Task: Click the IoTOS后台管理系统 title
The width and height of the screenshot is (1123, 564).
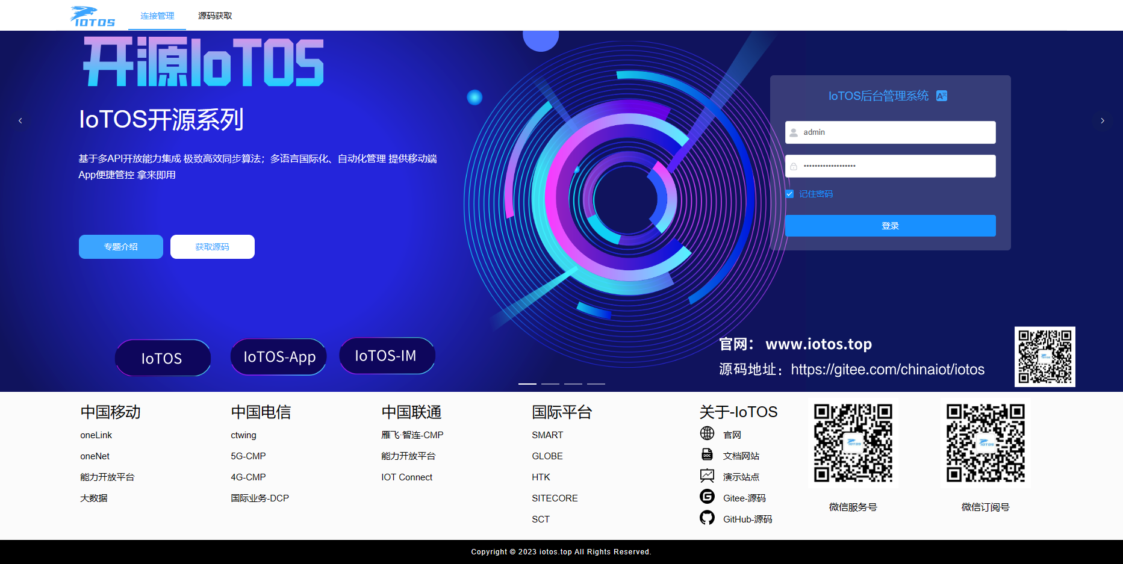Action: click(879, 96)
